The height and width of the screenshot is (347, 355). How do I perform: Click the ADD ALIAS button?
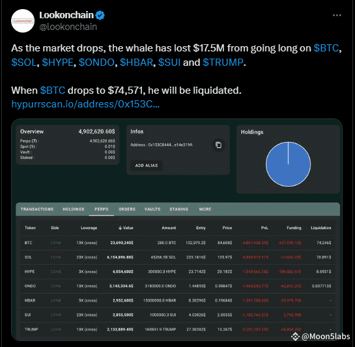coord(147,165)
